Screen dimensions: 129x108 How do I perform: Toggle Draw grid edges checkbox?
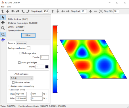(x=19, y=63)
